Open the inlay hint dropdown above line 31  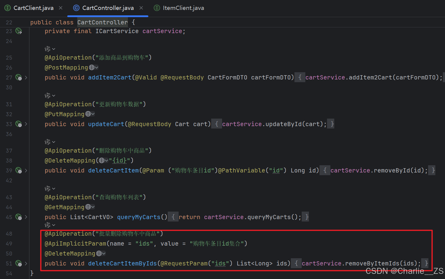coord(50,95)
